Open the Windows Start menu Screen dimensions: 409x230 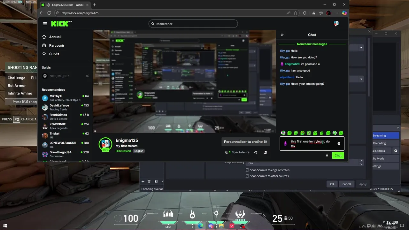[5, 226]
